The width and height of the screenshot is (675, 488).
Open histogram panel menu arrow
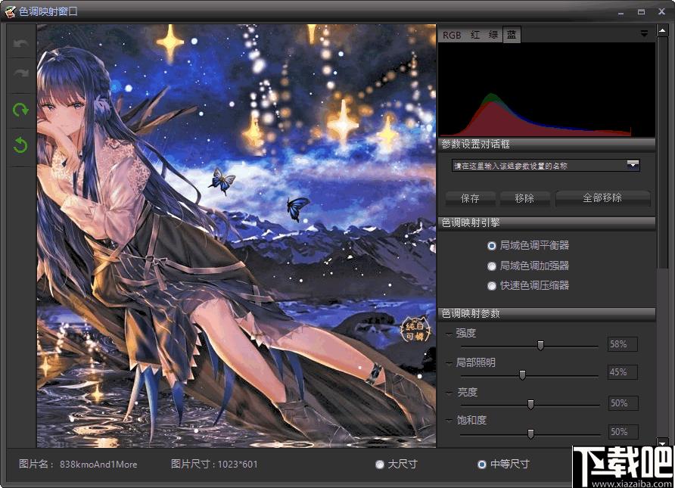tap(644, 33)
